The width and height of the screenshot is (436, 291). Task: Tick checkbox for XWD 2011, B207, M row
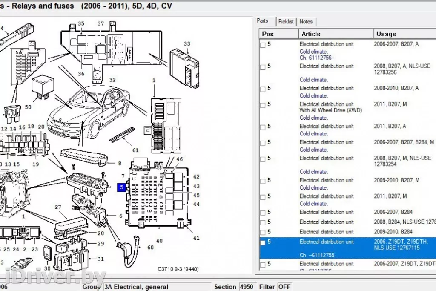click(x=263, y=105)
